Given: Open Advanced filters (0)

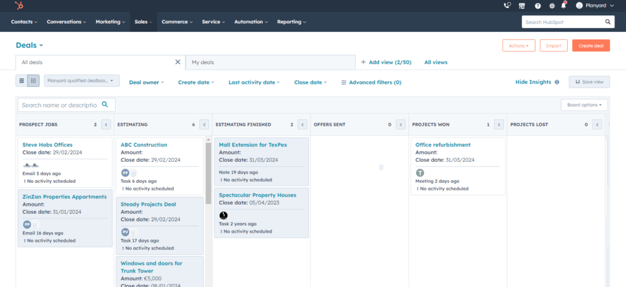Looking at the screenshot, I should point(371,82).
